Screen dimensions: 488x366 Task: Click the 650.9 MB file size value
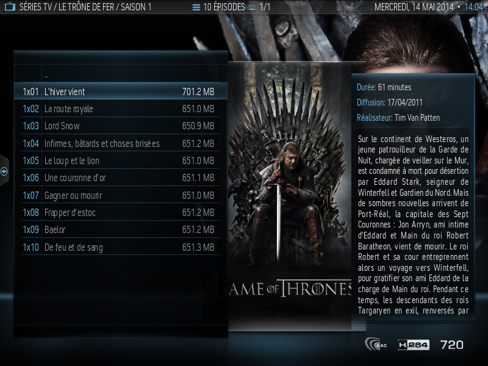coord(198,126)
